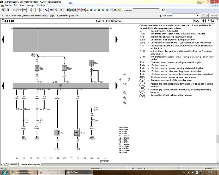219x175 pixels.
Task: Click the car vehicle selection icon
Action: click(25, 10)
